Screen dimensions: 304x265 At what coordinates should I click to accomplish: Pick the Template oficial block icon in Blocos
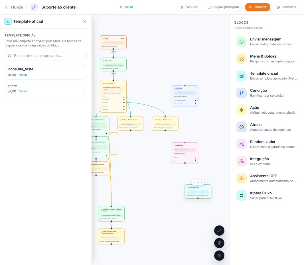(242, 76)
